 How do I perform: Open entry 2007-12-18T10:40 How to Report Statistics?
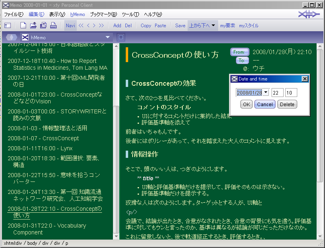click(57, 64)
